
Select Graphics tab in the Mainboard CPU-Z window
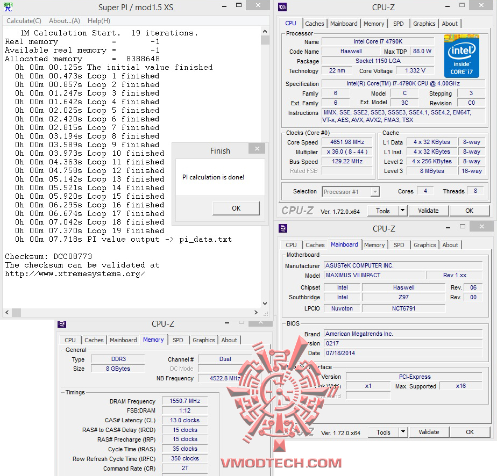pos(424,245)
